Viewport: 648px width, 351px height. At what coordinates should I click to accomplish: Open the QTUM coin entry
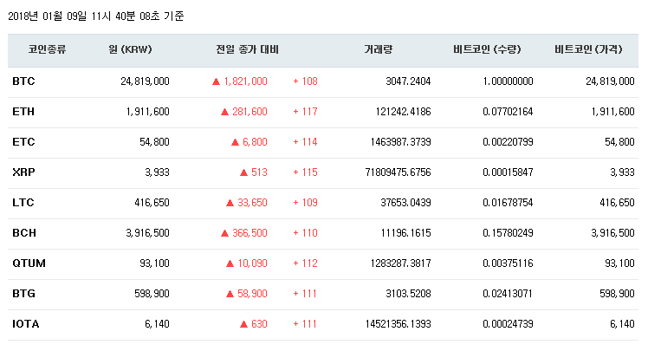(29, 263)
